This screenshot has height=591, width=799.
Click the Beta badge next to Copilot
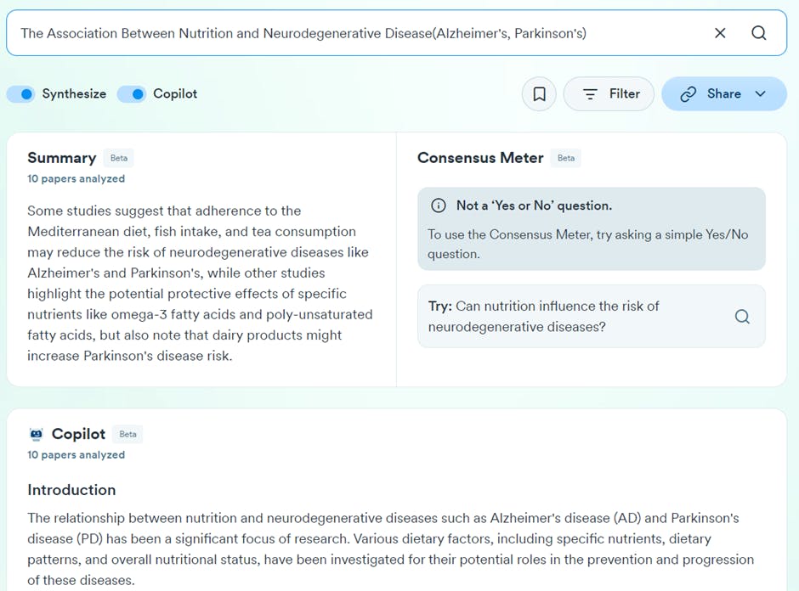pos(127,434)
